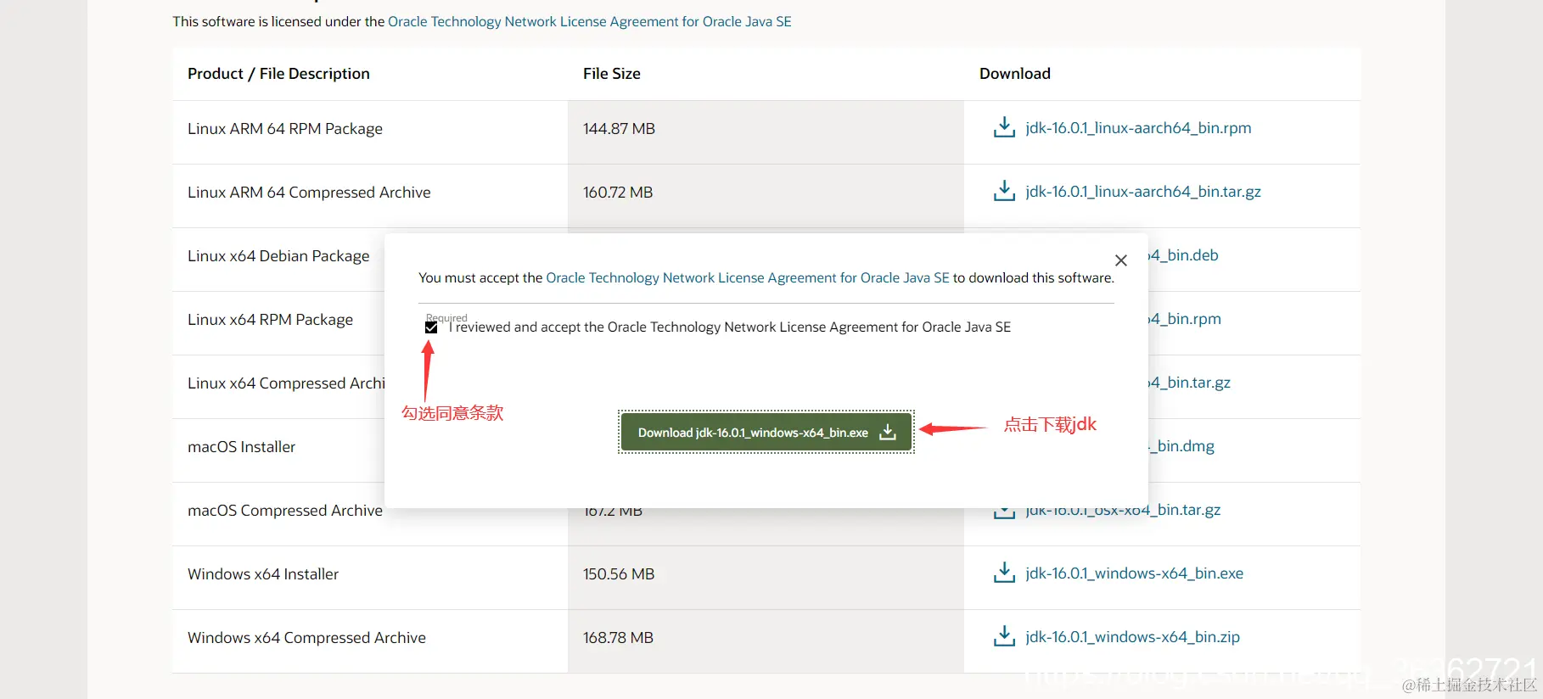Open Oracle license agreement link above table
Screen dimensions: 1543x699
click(x=590, y=22)
